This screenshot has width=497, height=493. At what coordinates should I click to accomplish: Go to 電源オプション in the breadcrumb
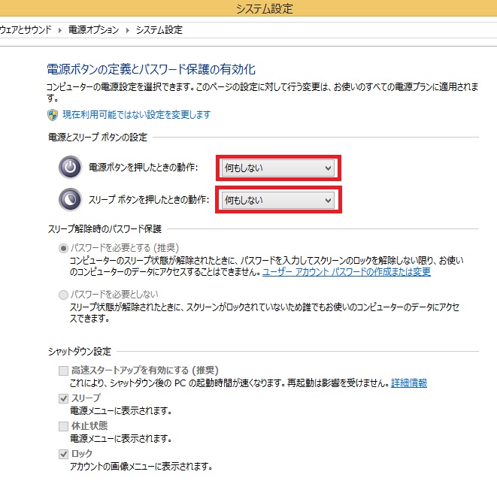click(93, 30)
